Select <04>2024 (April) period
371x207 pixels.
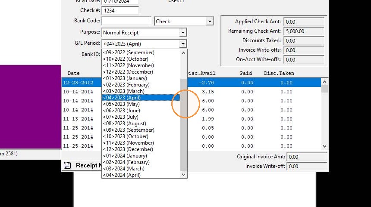pos(141,175)
